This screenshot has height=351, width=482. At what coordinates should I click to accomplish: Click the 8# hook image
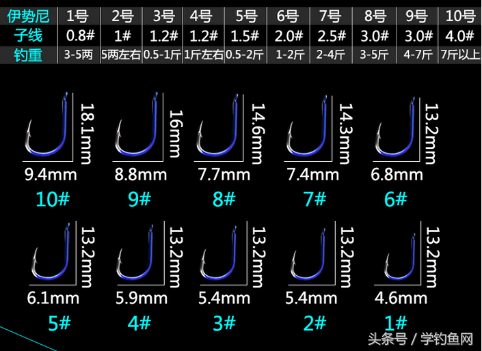[217, 125]
